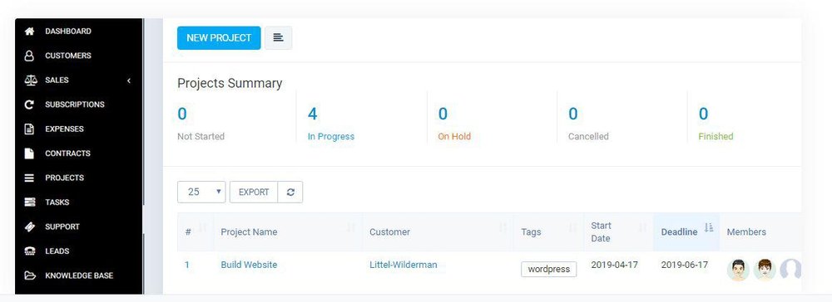
Task: Click sort arrows in Customer column
Action: pos(503,228)
